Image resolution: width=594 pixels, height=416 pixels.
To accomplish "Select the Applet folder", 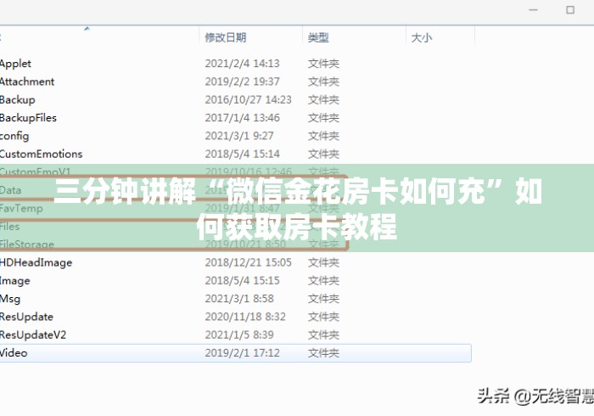I will click(15, 64).
